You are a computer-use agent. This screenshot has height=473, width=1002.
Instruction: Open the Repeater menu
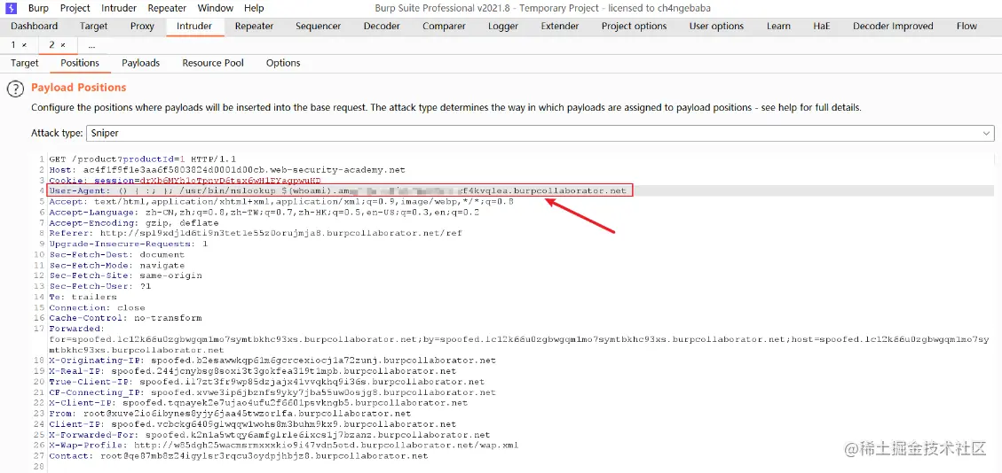click(x=167, y=8)
